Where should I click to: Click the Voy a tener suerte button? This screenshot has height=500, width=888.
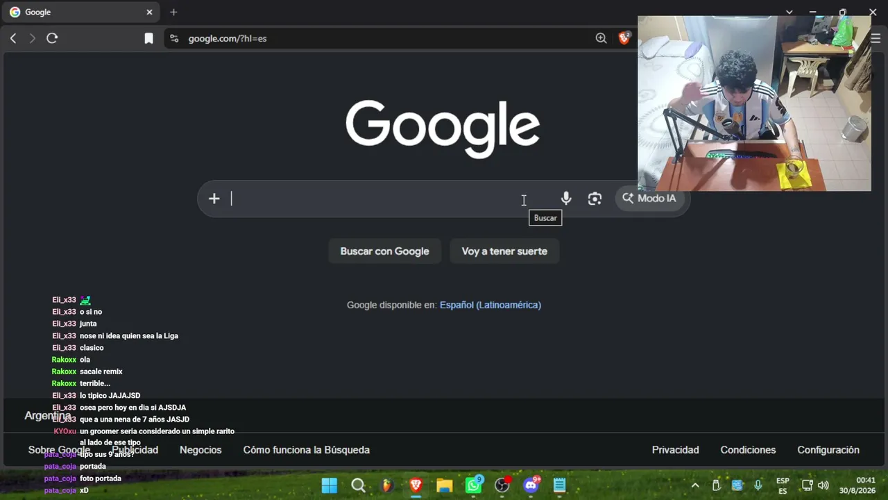504,251
